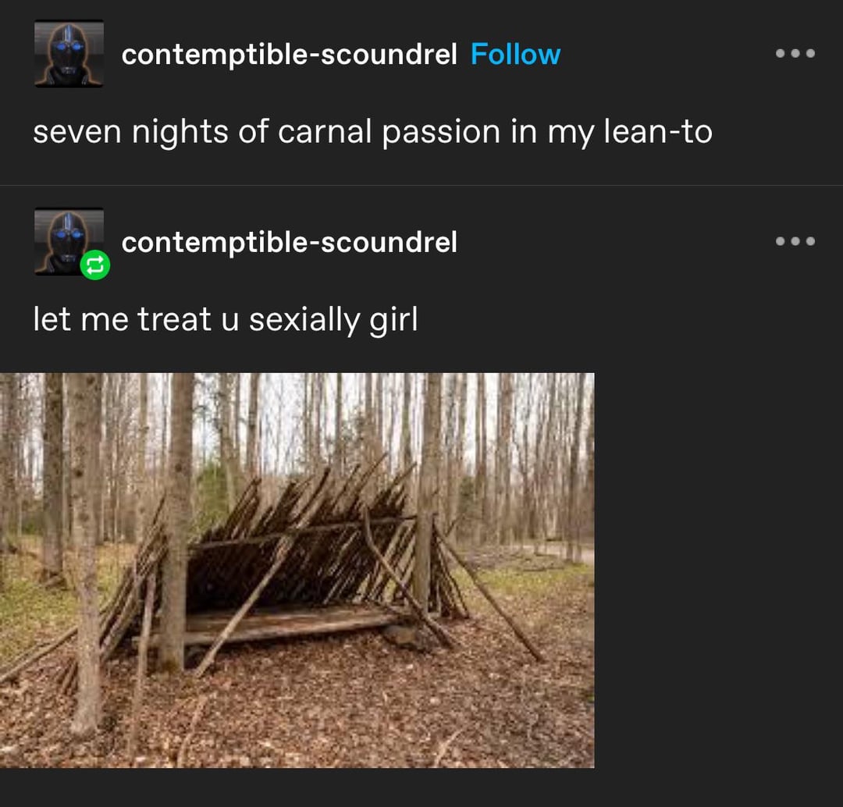The width and height of the screenshot is (843, 807).
Task: Open the top contemptible-scoundrel avatar
Action: 69,54
